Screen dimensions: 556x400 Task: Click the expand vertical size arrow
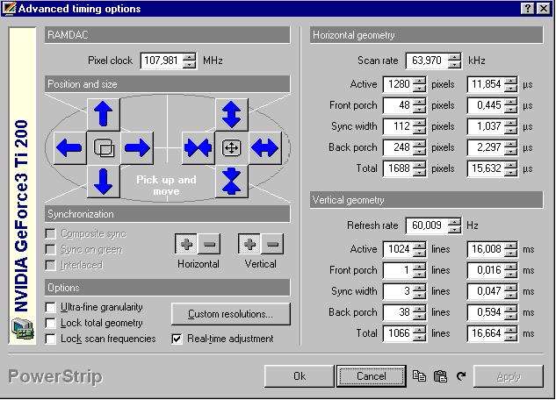pos(232,114)
